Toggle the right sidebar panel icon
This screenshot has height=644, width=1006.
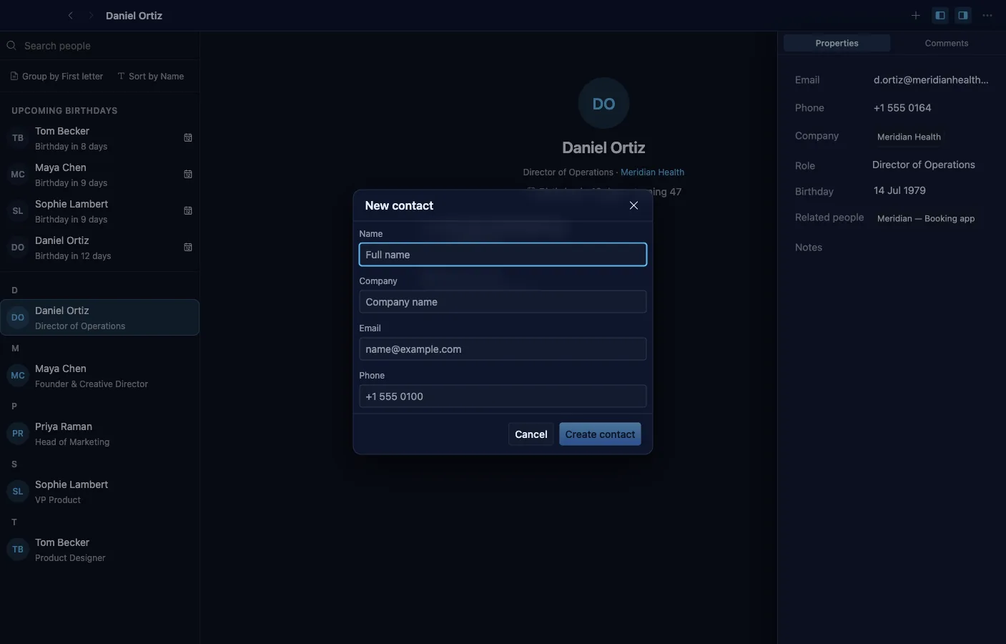(963, 15)
